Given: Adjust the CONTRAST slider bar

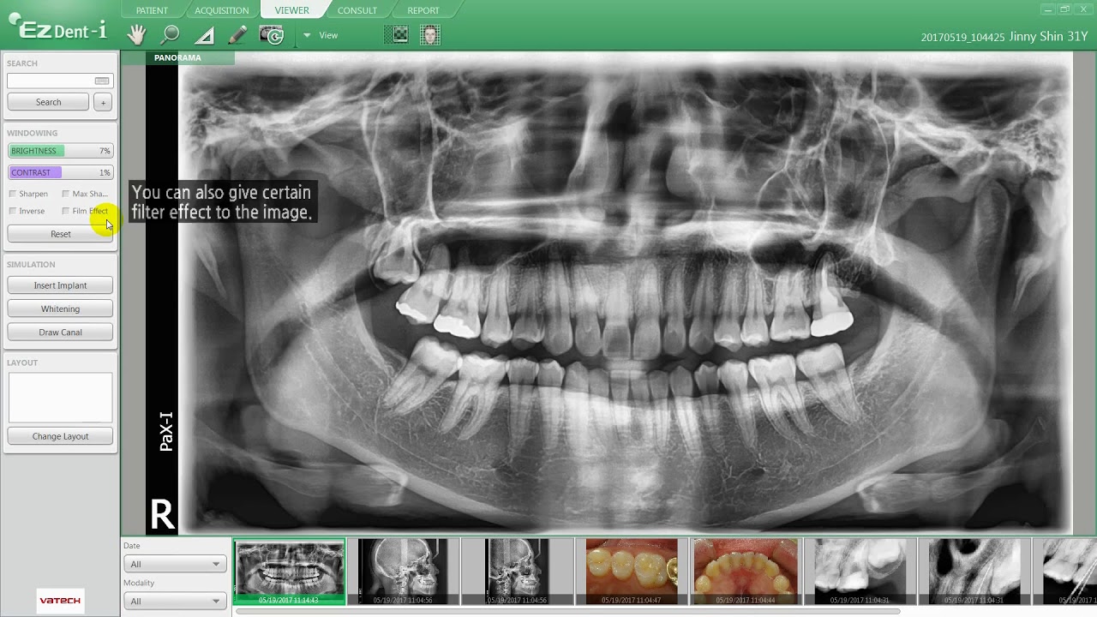Looking at the screenshot, I should (60, 172).
